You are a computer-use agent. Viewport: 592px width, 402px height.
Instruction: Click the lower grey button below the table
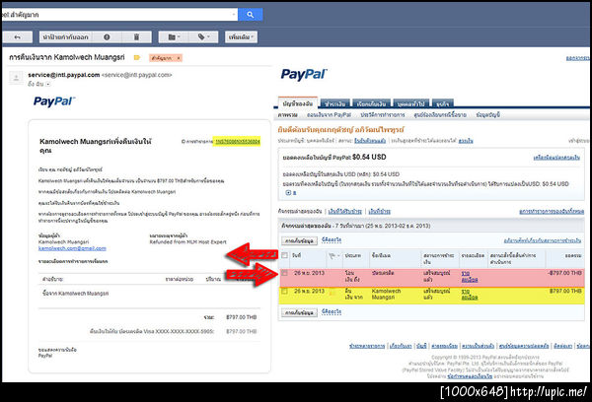tap(299, 312)
